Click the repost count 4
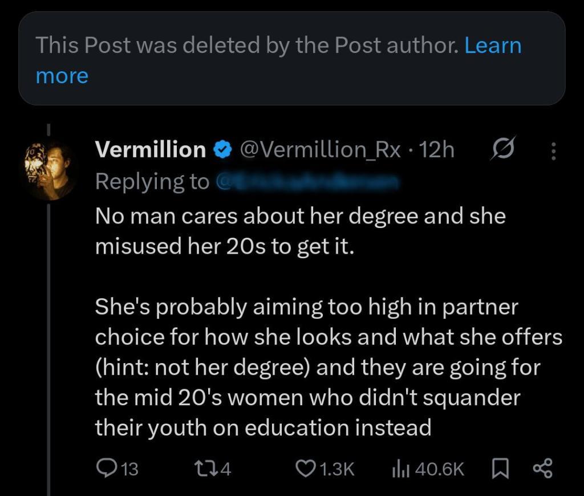Screen dimensions: 584x496 coord(225,469)
